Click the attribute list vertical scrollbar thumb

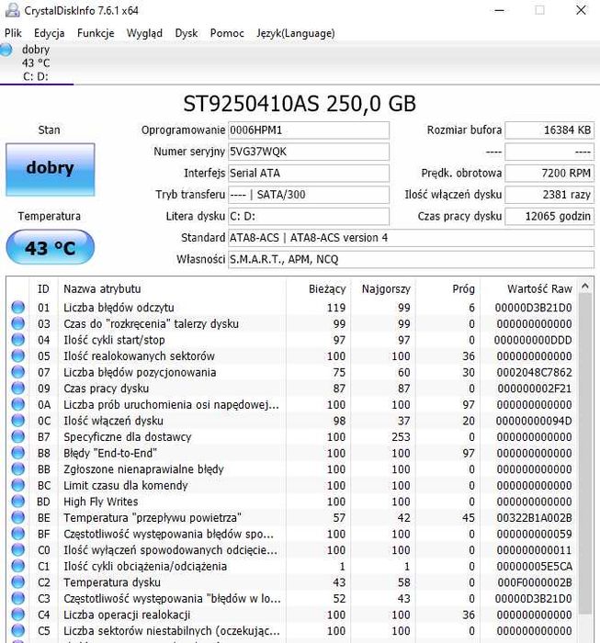click(x=585, y=455)
